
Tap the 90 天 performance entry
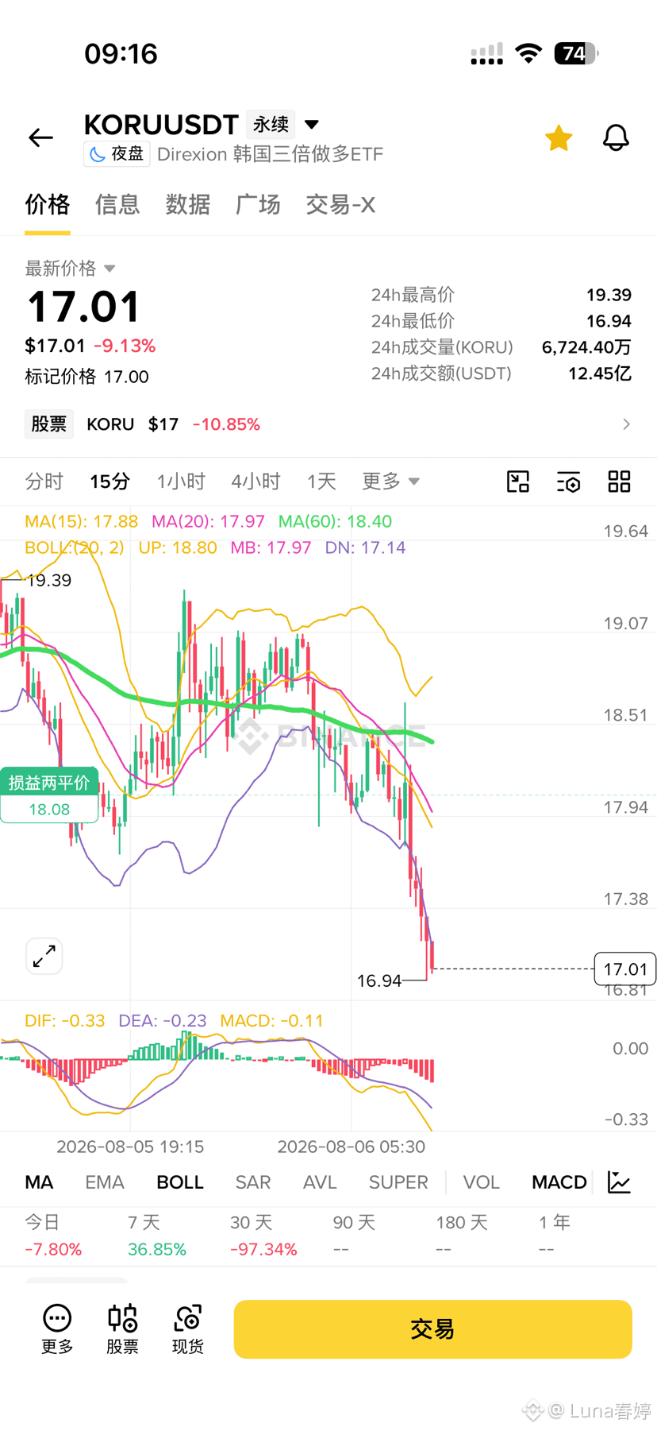tap(354, 1236)
